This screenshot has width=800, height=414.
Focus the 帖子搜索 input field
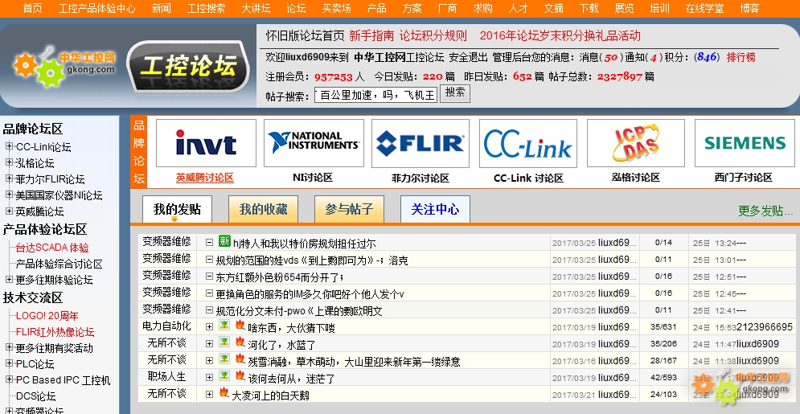click(376, 95)
